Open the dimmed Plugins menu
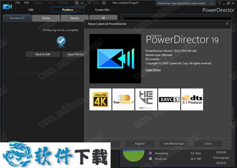This screenshot has height=168, width=237. [x=38, y=3]
